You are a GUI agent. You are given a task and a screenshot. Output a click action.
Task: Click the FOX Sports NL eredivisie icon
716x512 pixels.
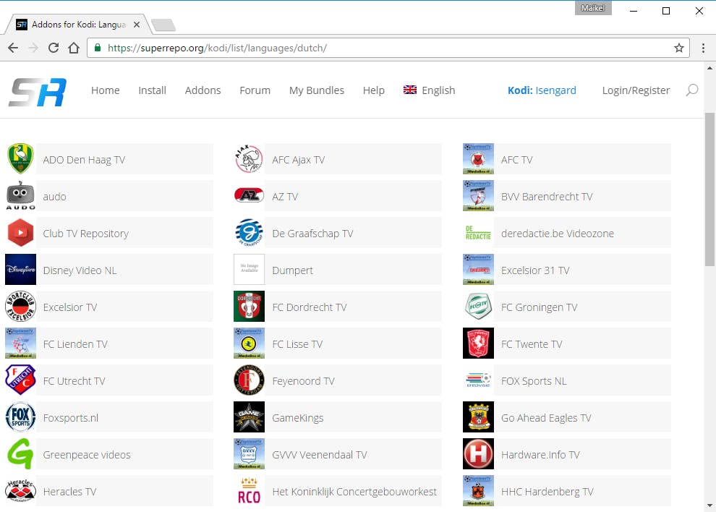[x=478, y=380]
